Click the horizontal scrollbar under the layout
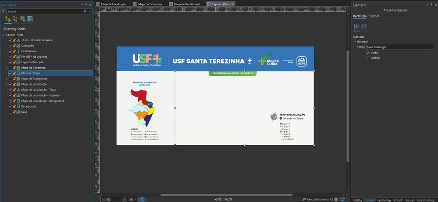Image resolution: width=438 pixels, height=202 pixels. click(x=226, y=195)
